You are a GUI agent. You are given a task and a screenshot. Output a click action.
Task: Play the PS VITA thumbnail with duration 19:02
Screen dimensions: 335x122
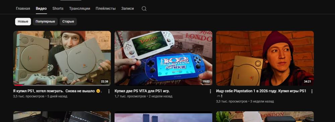[163, 58]
